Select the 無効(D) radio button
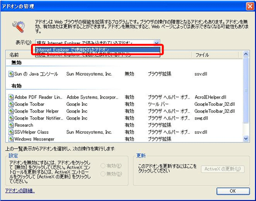The image size is (256, 201). (103, 174)
